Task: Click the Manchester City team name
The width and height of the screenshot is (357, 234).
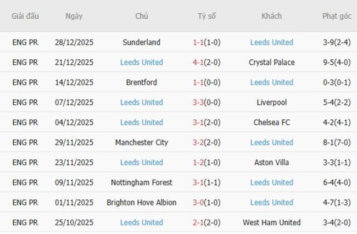Action: [141, 142]
